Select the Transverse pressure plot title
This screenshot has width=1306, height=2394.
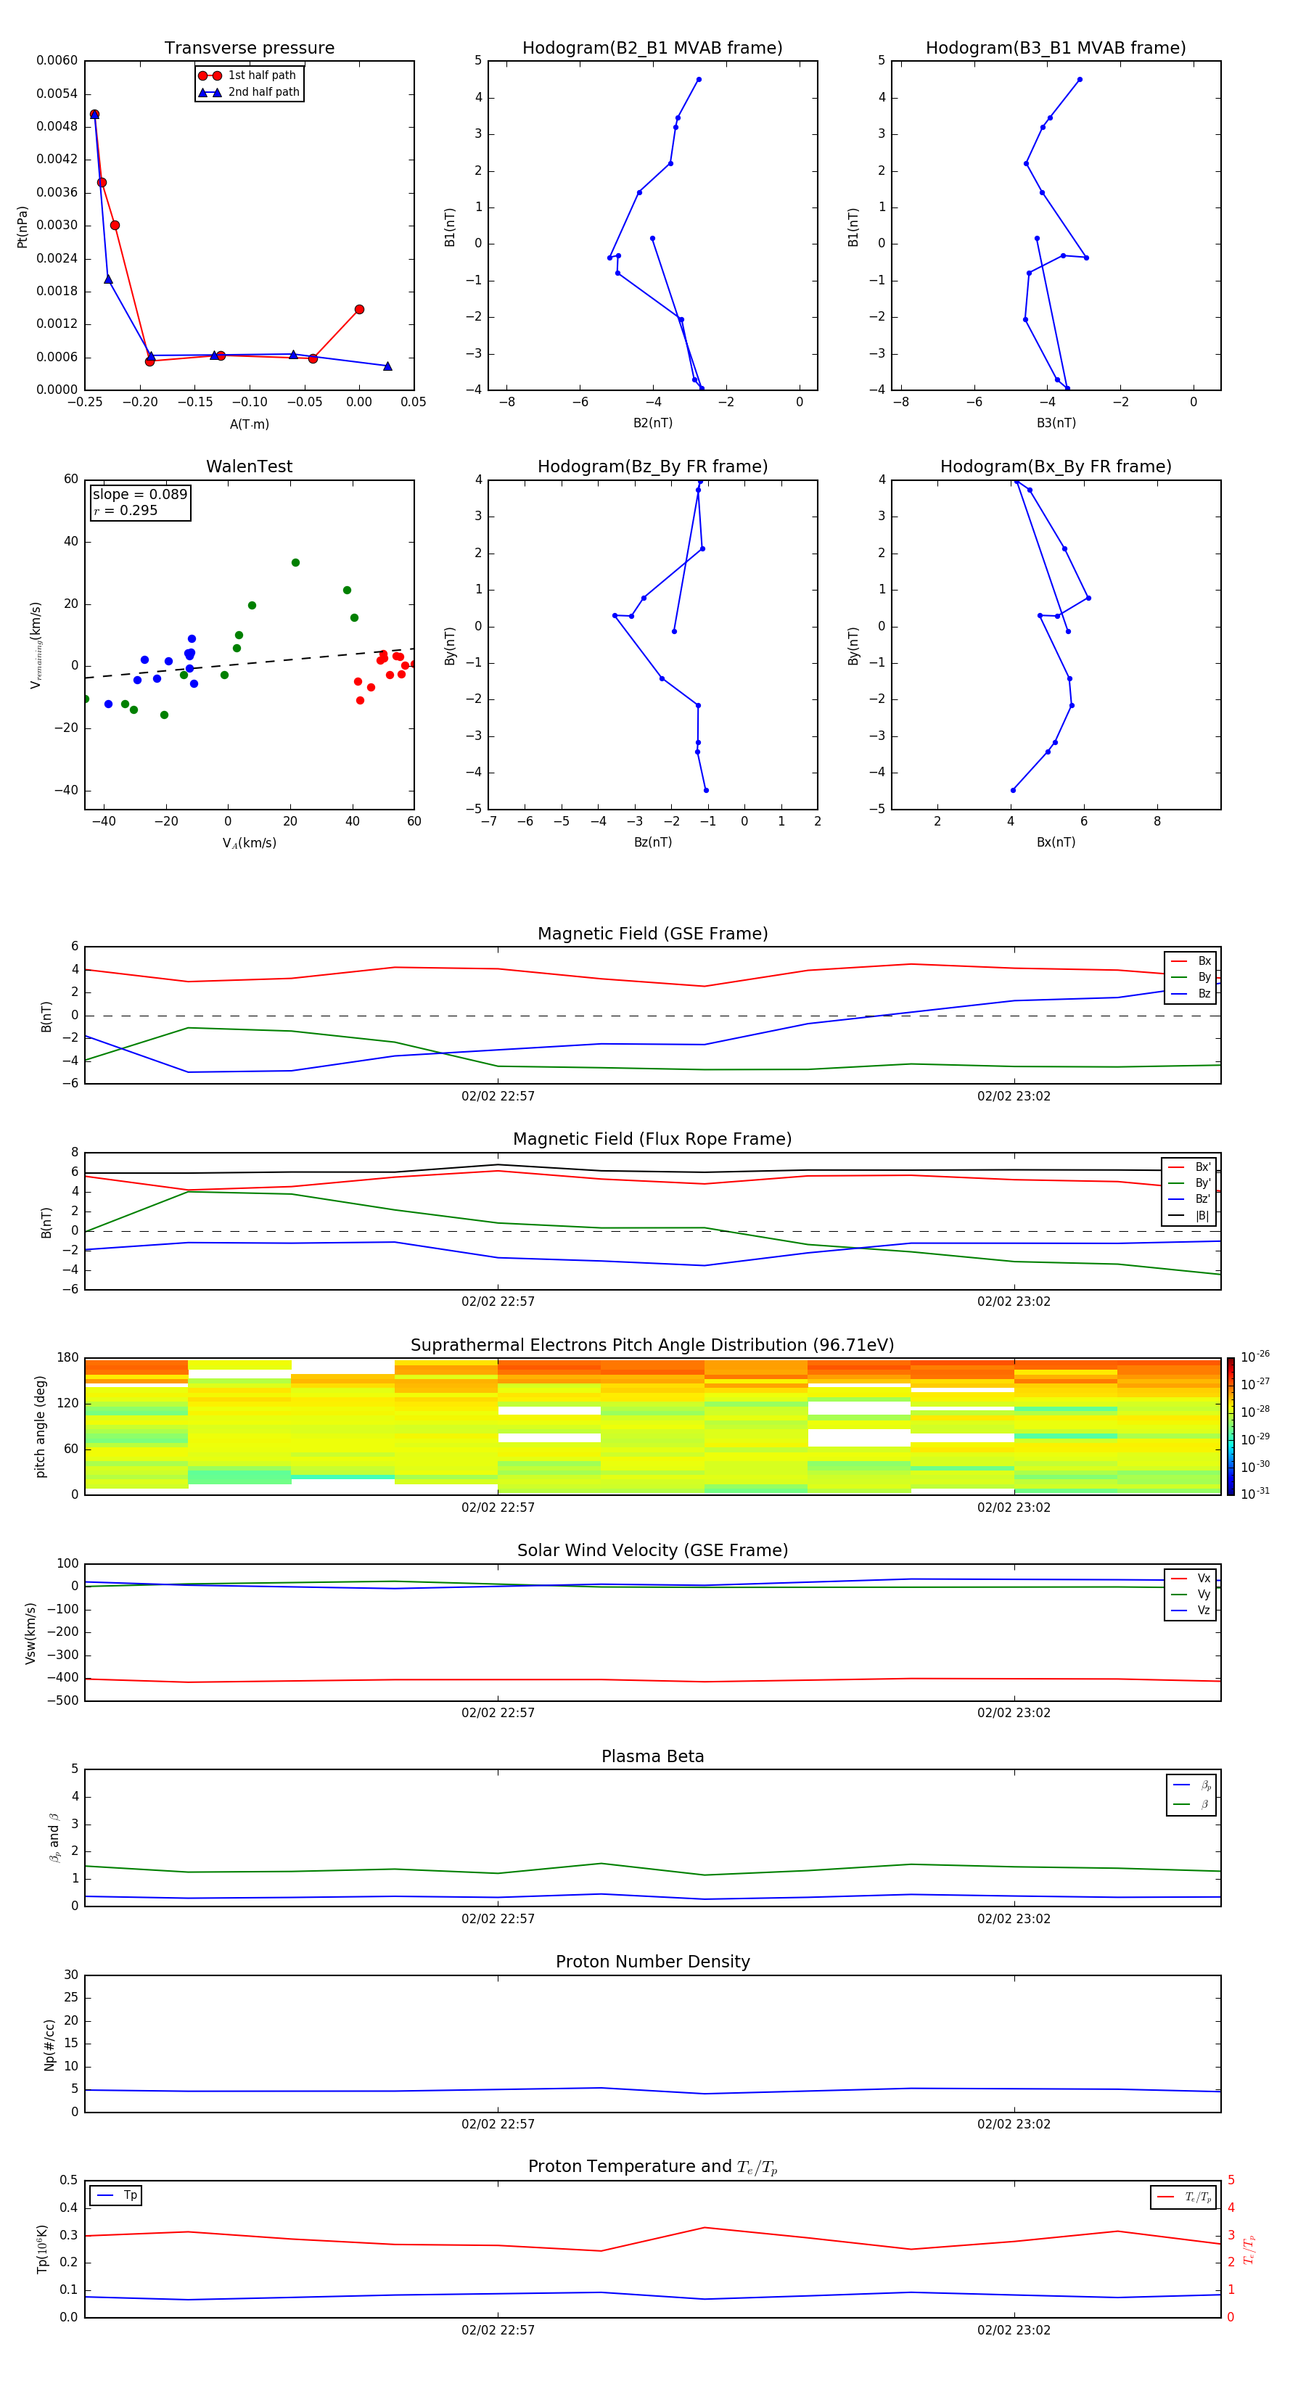(249, 47)
